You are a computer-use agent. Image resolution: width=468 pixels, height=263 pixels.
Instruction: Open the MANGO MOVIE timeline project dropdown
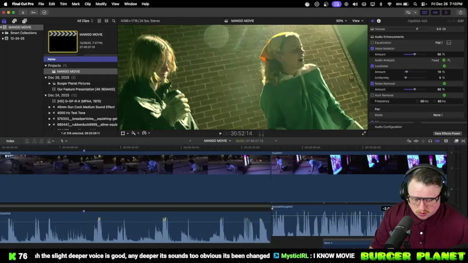point(218,141)
